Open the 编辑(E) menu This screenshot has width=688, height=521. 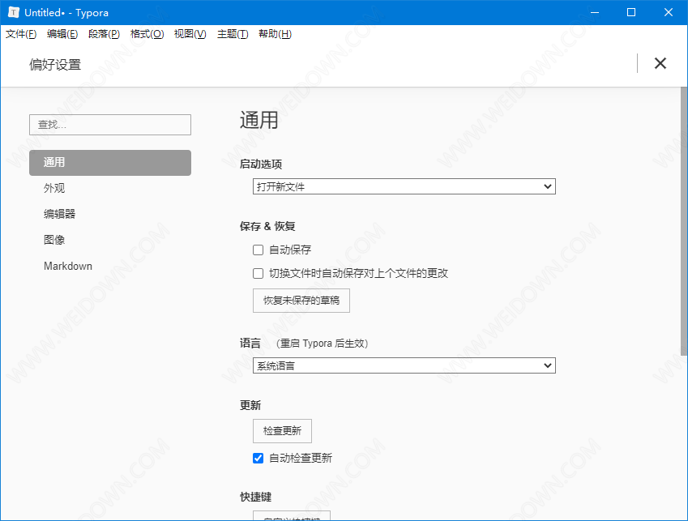(62, 34)
